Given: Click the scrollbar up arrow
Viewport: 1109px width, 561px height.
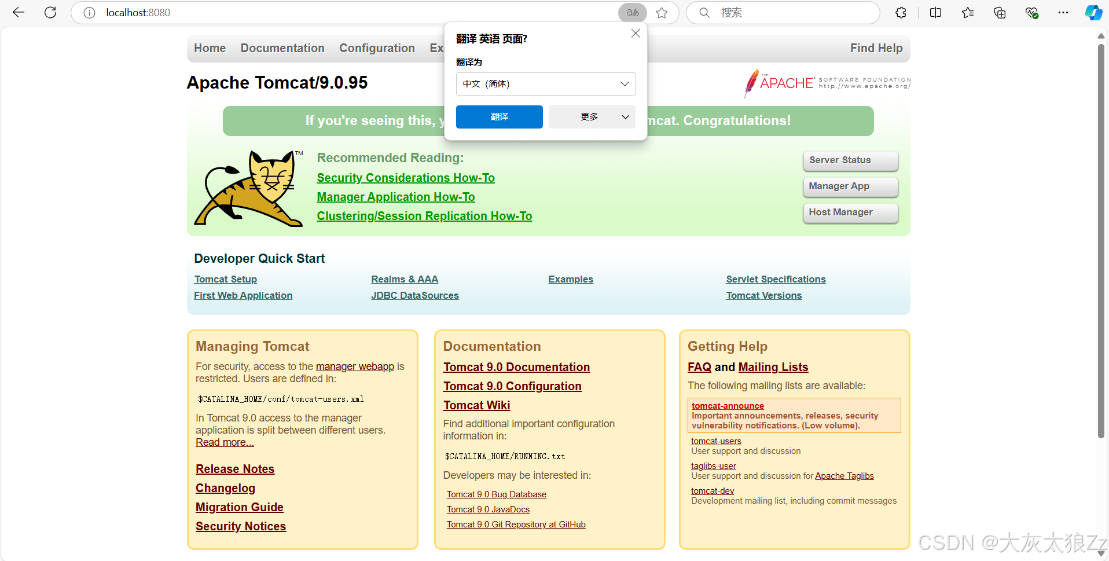Looking at the screenshot, I should click(x=1101, y=35).
